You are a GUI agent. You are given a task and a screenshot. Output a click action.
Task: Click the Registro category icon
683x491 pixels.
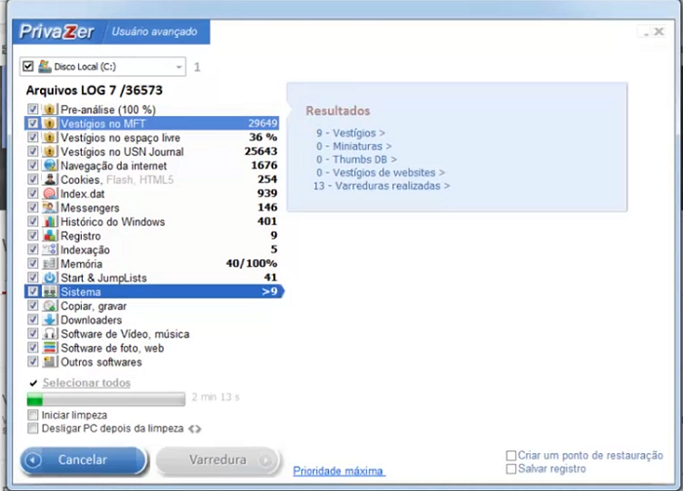pos(50,236)
